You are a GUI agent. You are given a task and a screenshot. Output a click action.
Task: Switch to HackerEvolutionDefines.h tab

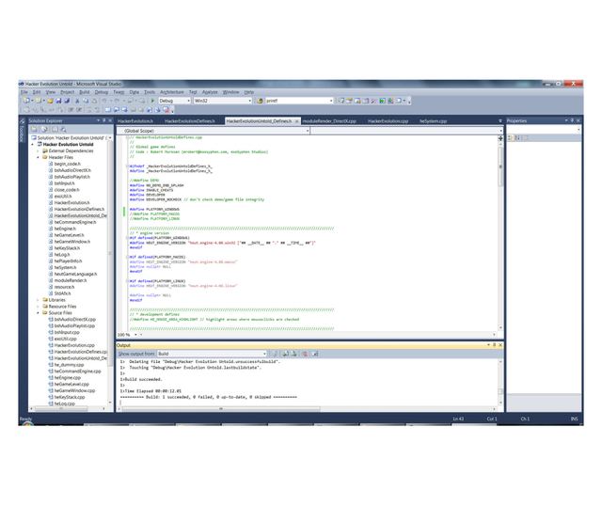click(x=189, y=121)
